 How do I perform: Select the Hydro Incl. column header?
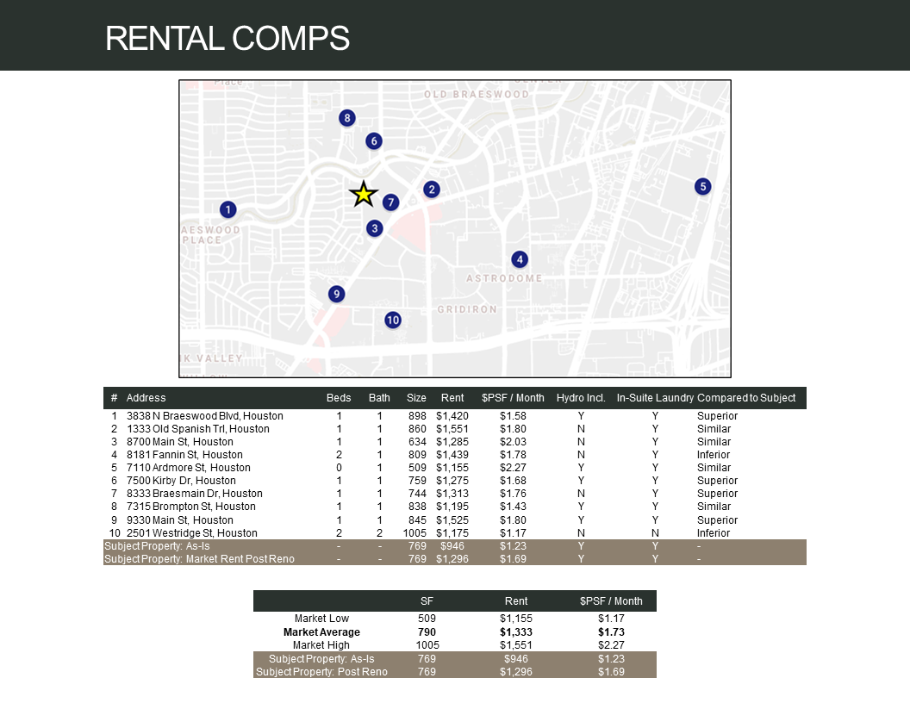[x=581, y=398]
